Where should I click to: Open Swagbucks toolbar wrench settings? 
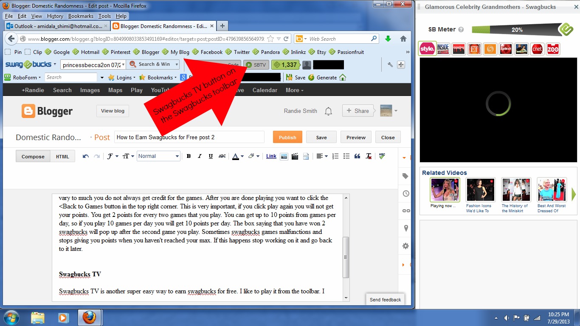coord(390,65)
